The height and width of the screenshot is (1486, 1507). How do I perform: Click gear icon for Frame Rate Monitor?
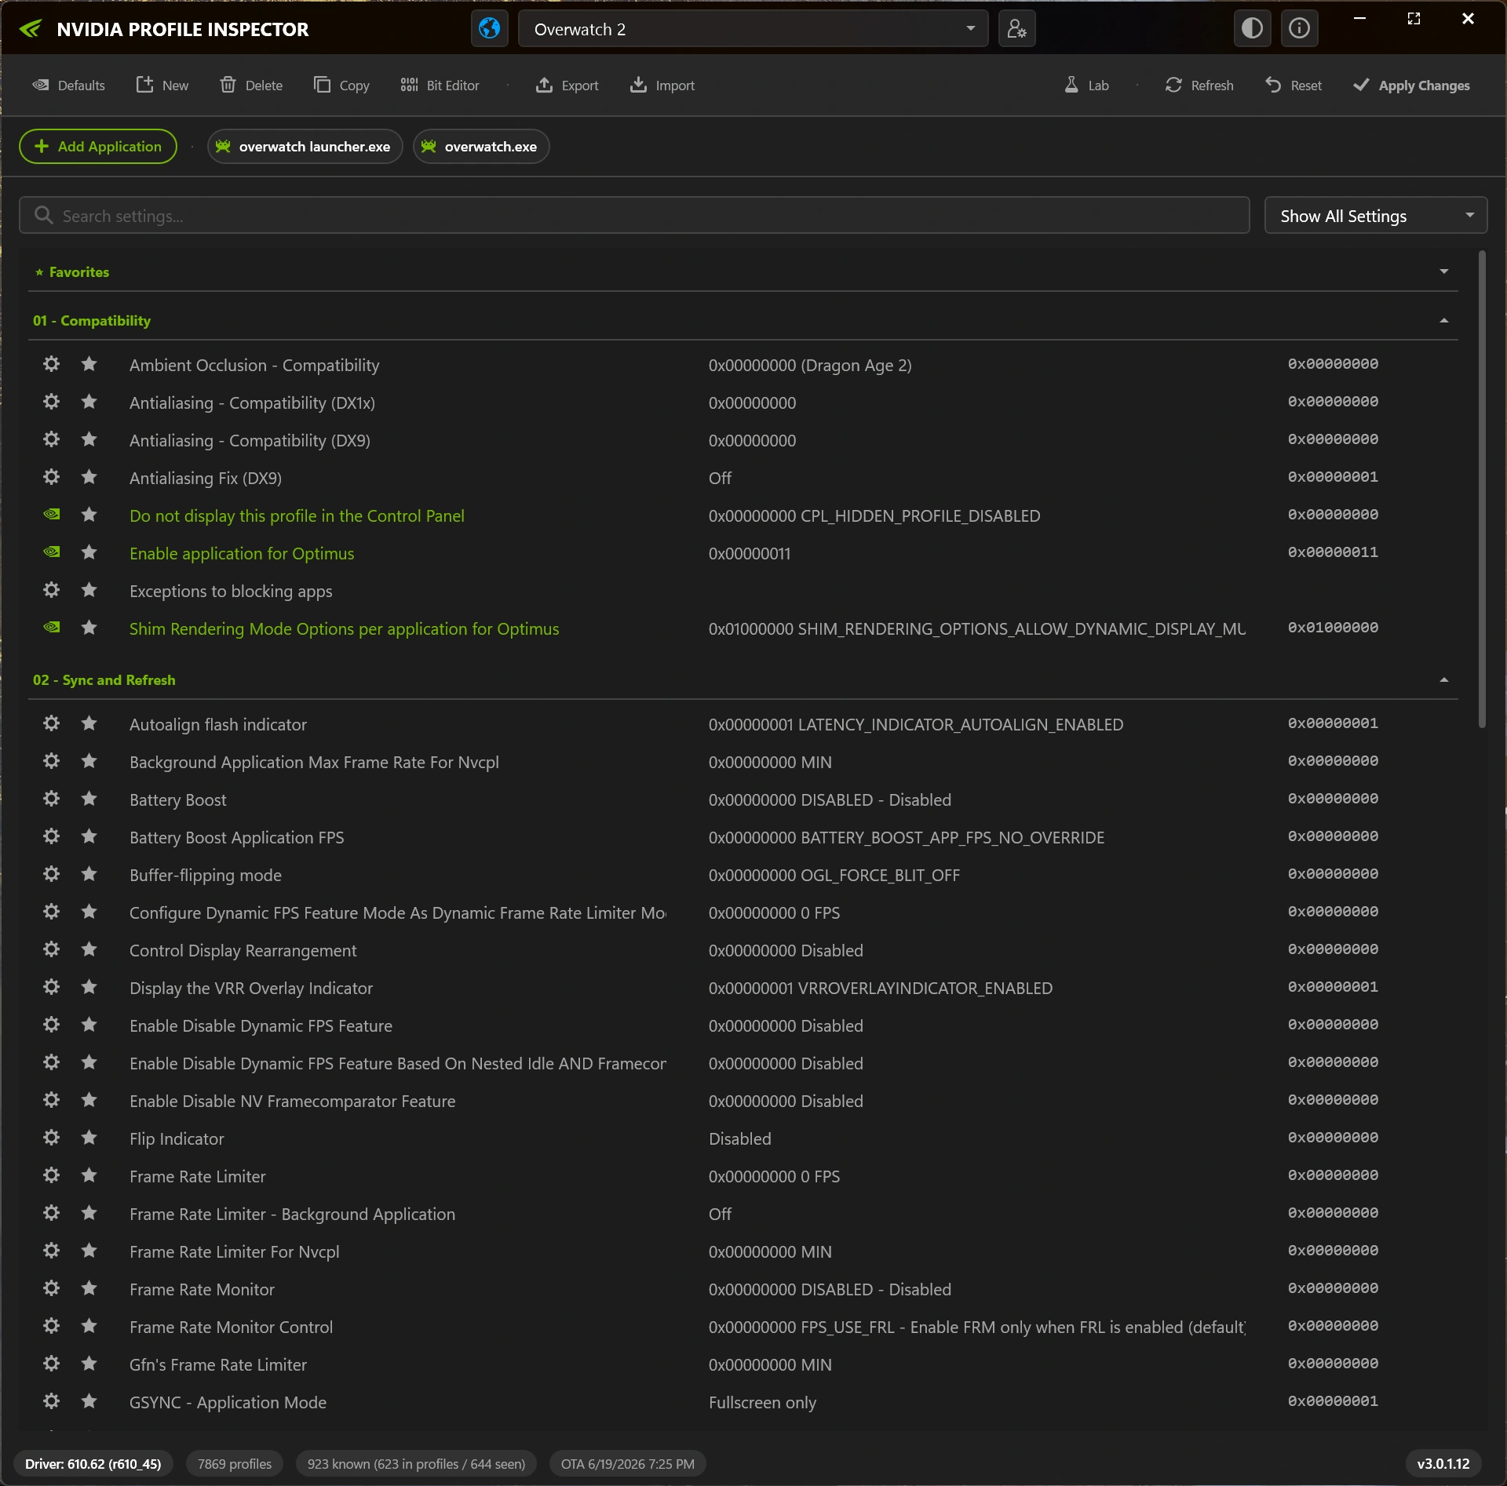tap(52, 1288)
